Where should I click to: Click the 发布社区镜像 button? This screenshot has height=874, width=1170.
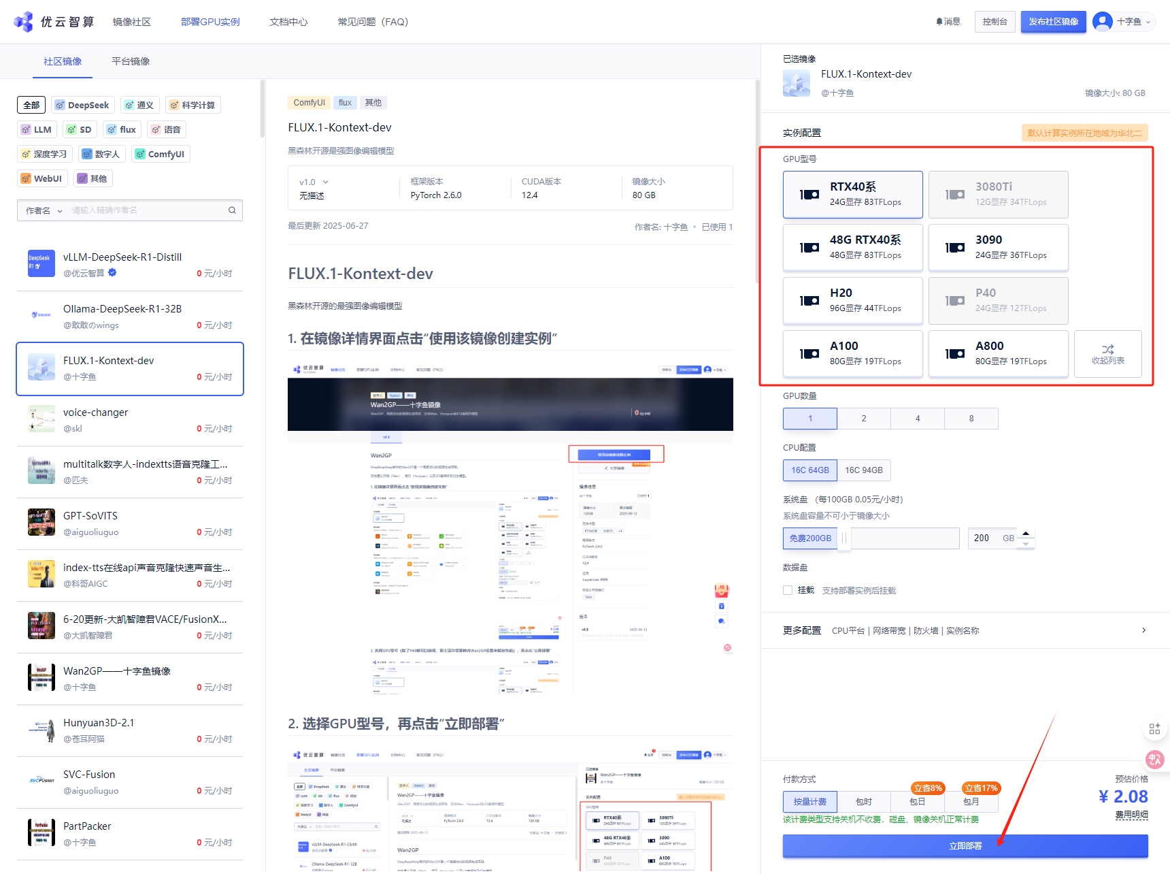pos(1053,22)
